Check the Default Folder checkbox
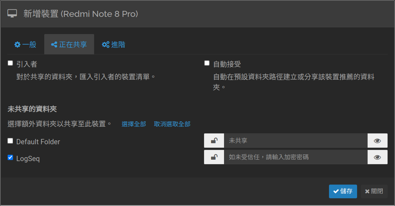The image size is (395, 206). pos(11,141)
